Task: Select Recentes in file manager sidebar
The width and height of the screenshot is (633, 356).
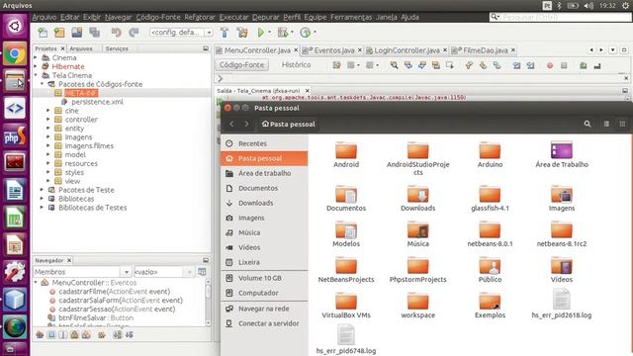Action: tap(264, 143)
